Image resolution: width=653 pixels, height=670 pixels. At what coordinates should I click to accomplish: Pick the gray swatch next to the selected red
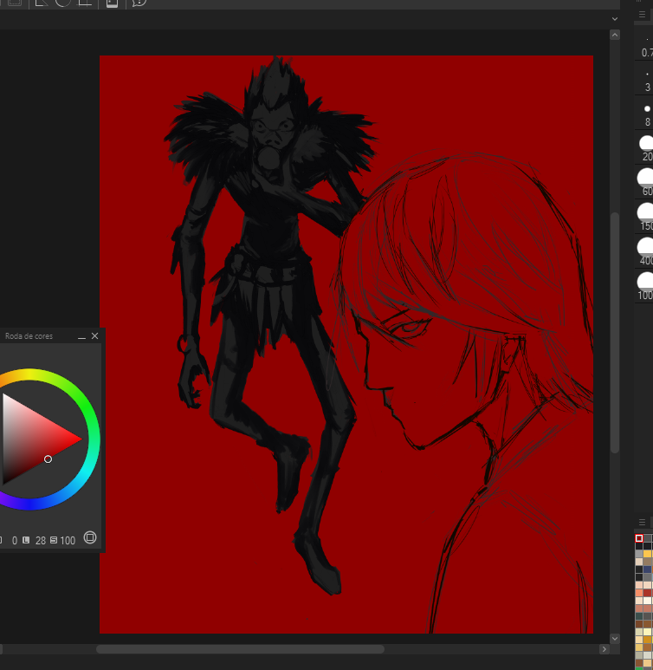[x=648, y=538]
